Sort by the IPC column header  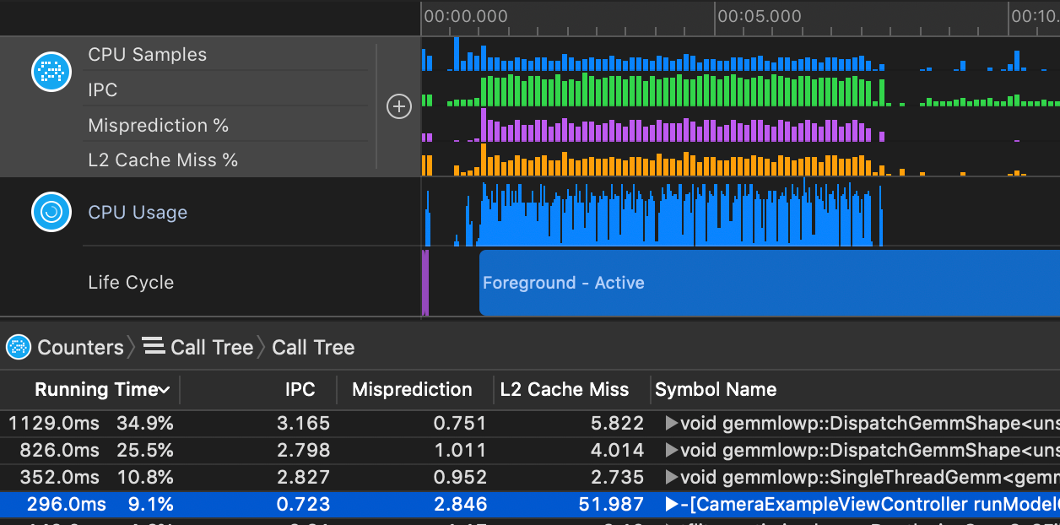pyautogui.click(x=300, y=389)
